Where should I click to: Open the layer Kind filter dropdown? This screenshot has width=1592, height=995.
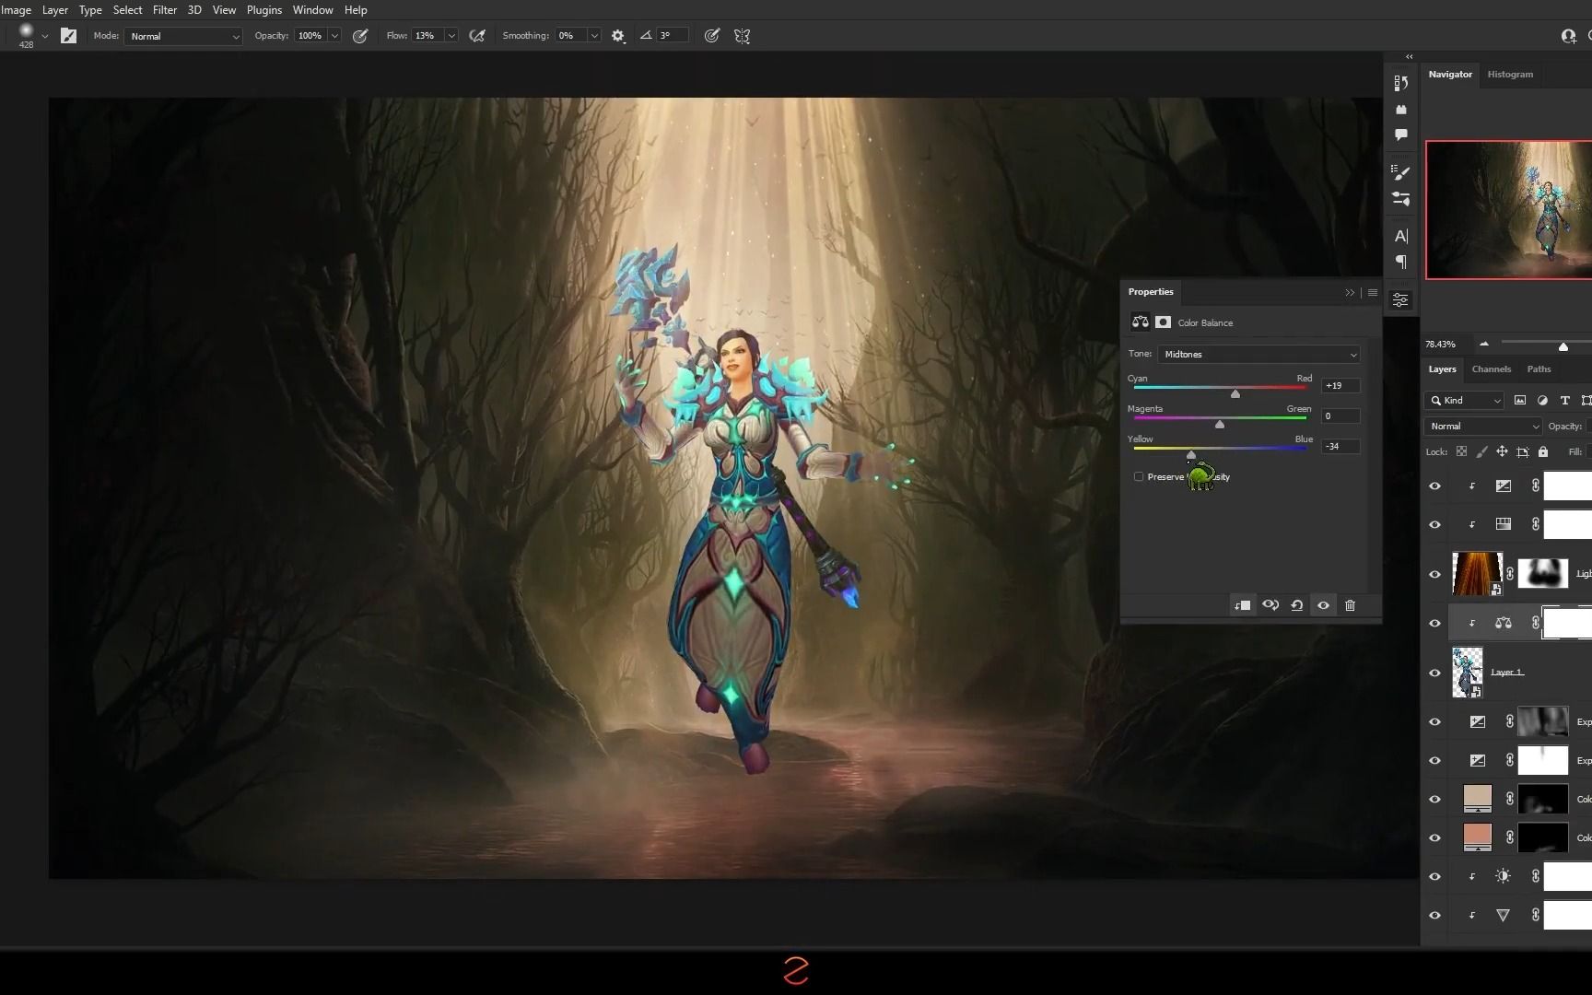tap(1464, 400)
